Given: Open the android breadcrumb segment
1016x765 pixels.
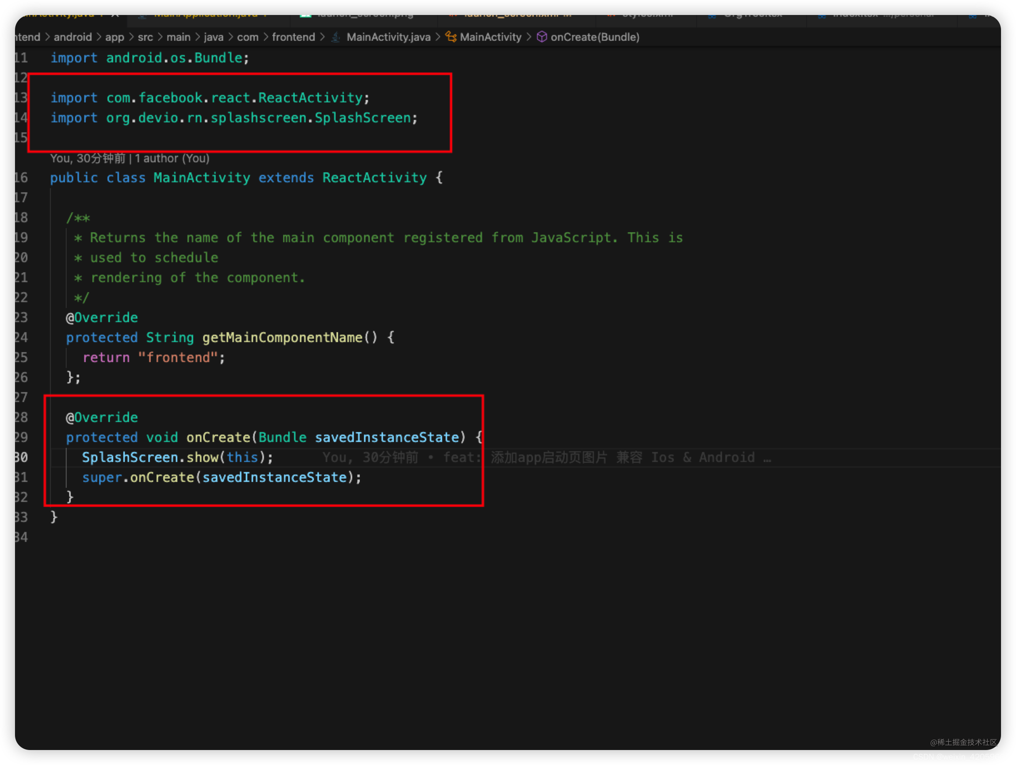Looking at the screenshot, I should pos(72,37).
